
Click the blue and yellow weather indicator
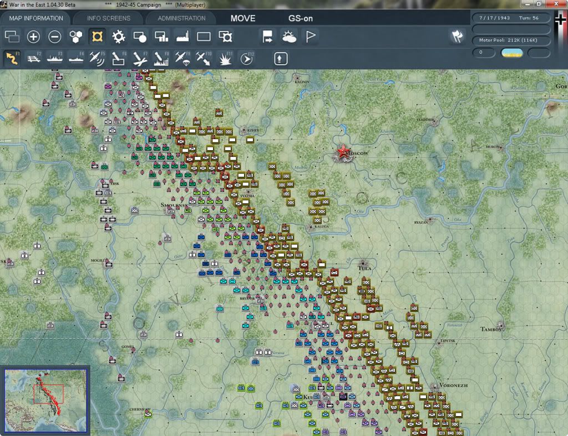(x=511, y=53)
